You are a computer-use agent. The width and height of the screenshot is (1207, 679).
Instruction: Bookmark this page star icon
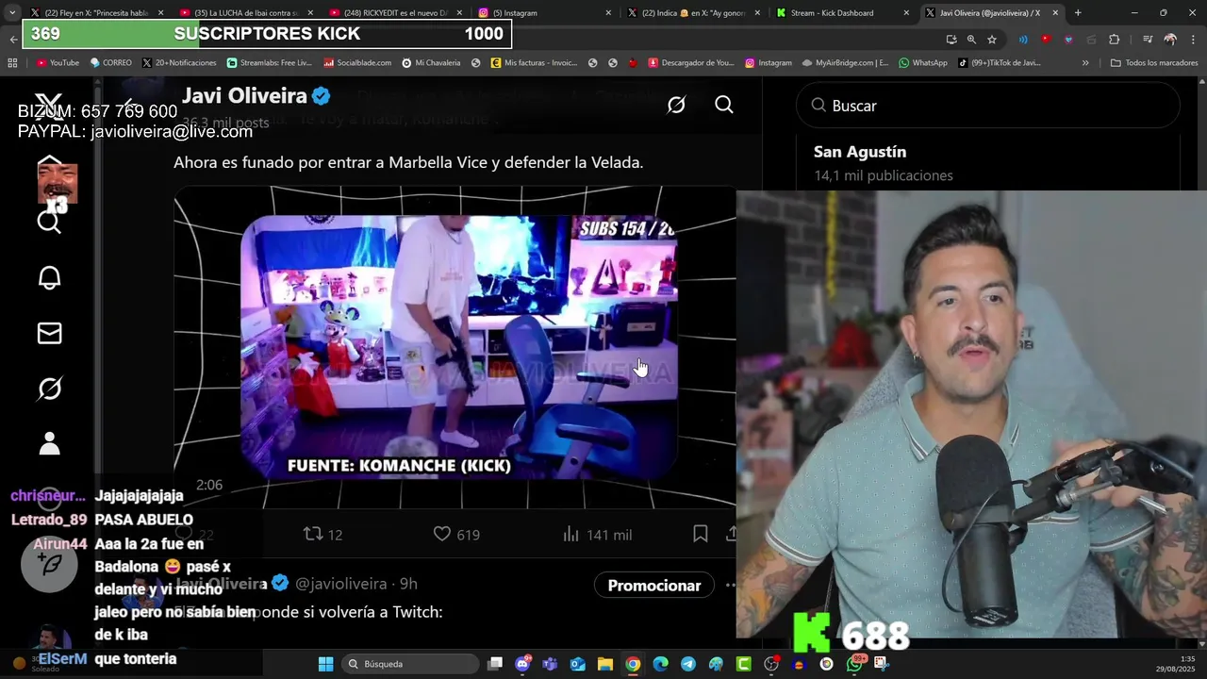coord(992,39)
